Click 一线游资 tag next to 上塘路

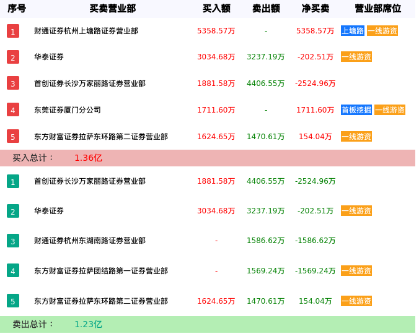(x=382, y=31)
